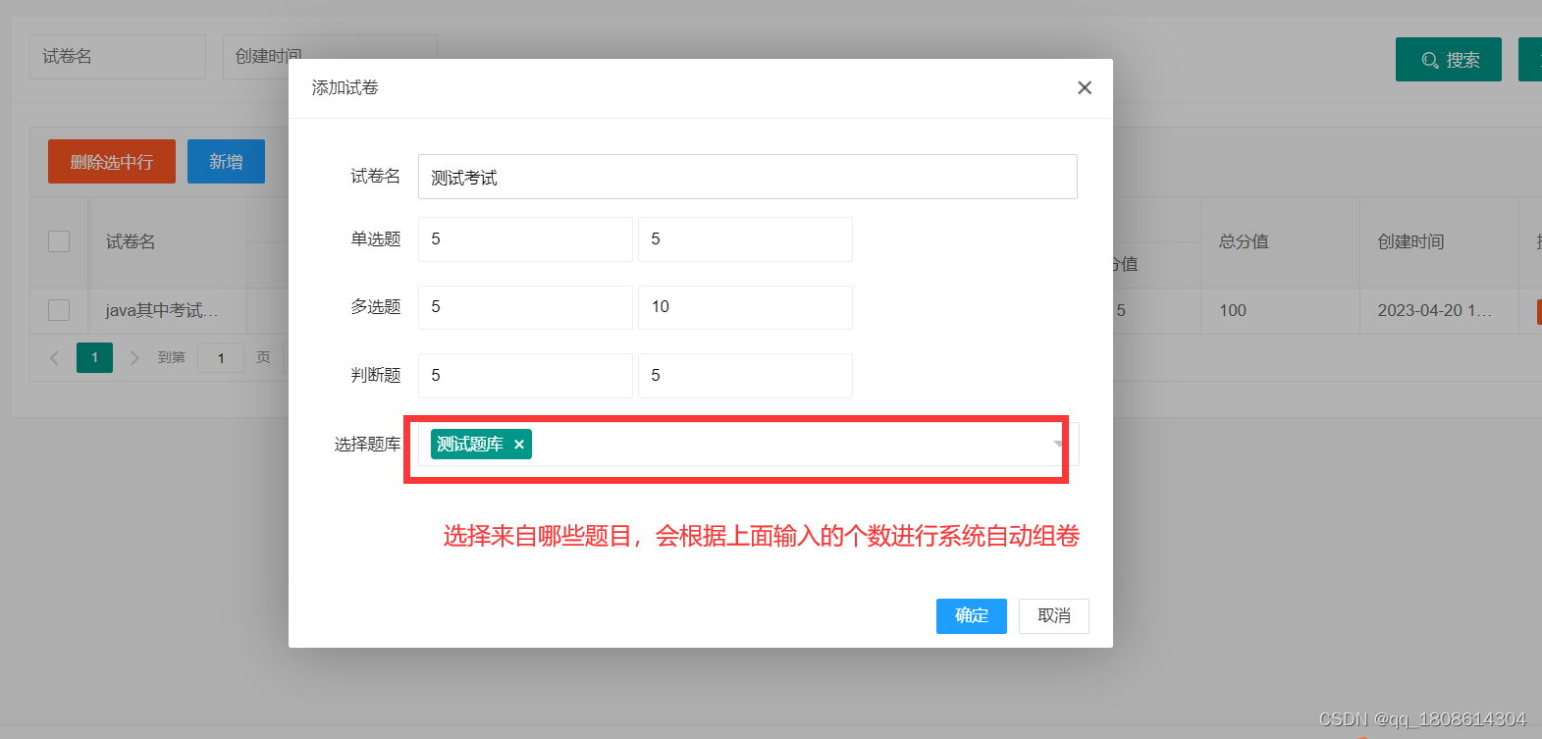Click the 取消 button
This screenshot has height=739, width=1542.
pos(1054,615)
